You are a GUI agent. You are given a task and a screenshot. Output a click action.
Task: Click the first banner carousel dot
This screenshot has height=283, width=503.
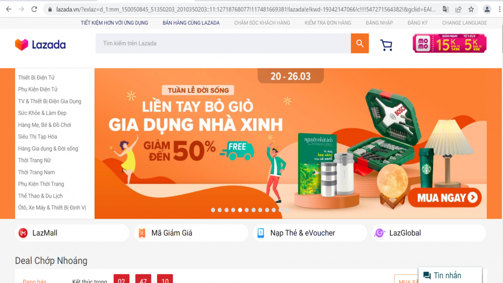coord(213,210)
